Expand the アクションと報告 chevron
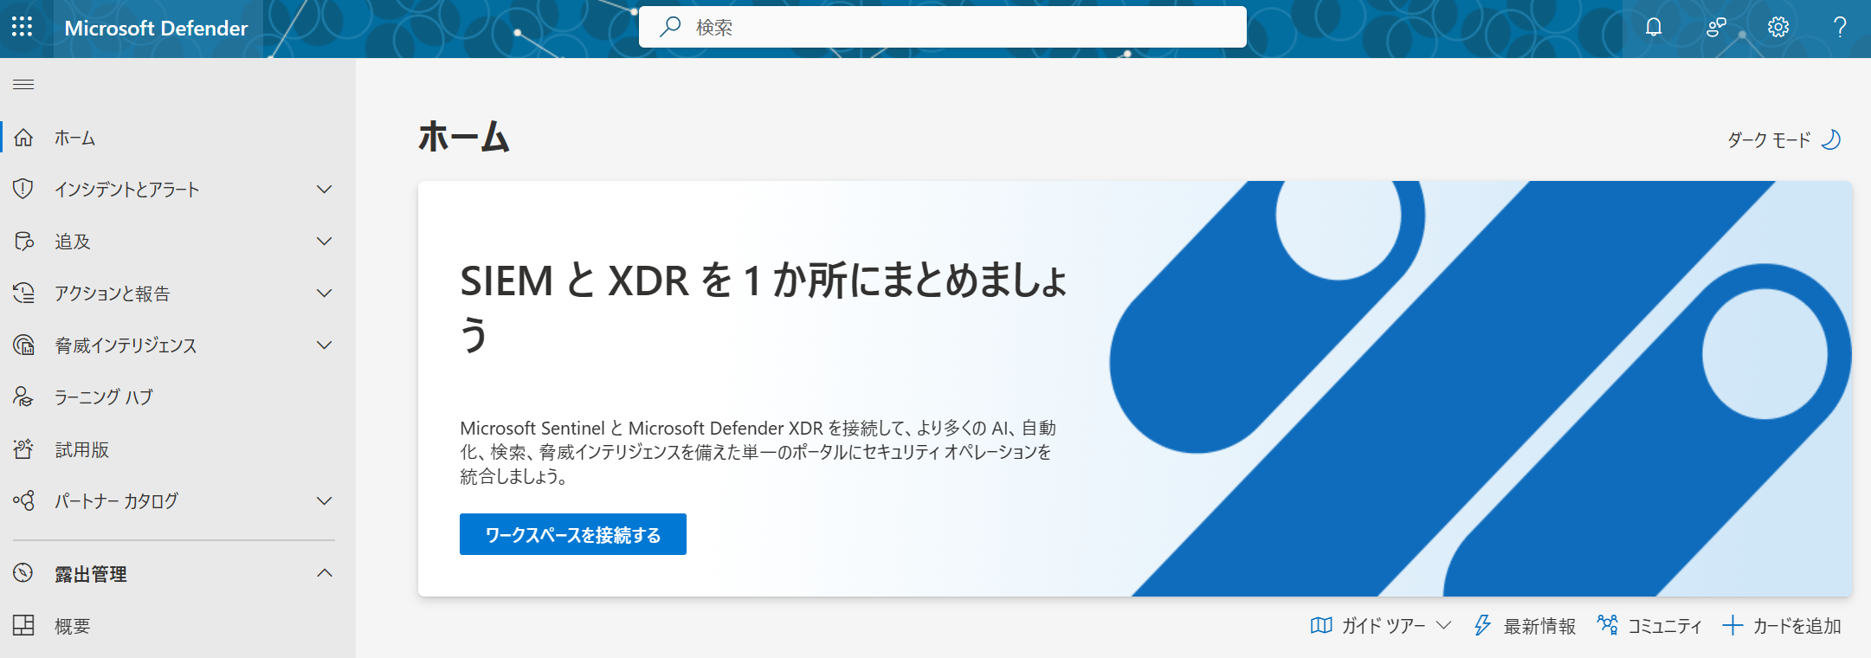This screenshot has width=1871, height=658. tap(325, 293)
